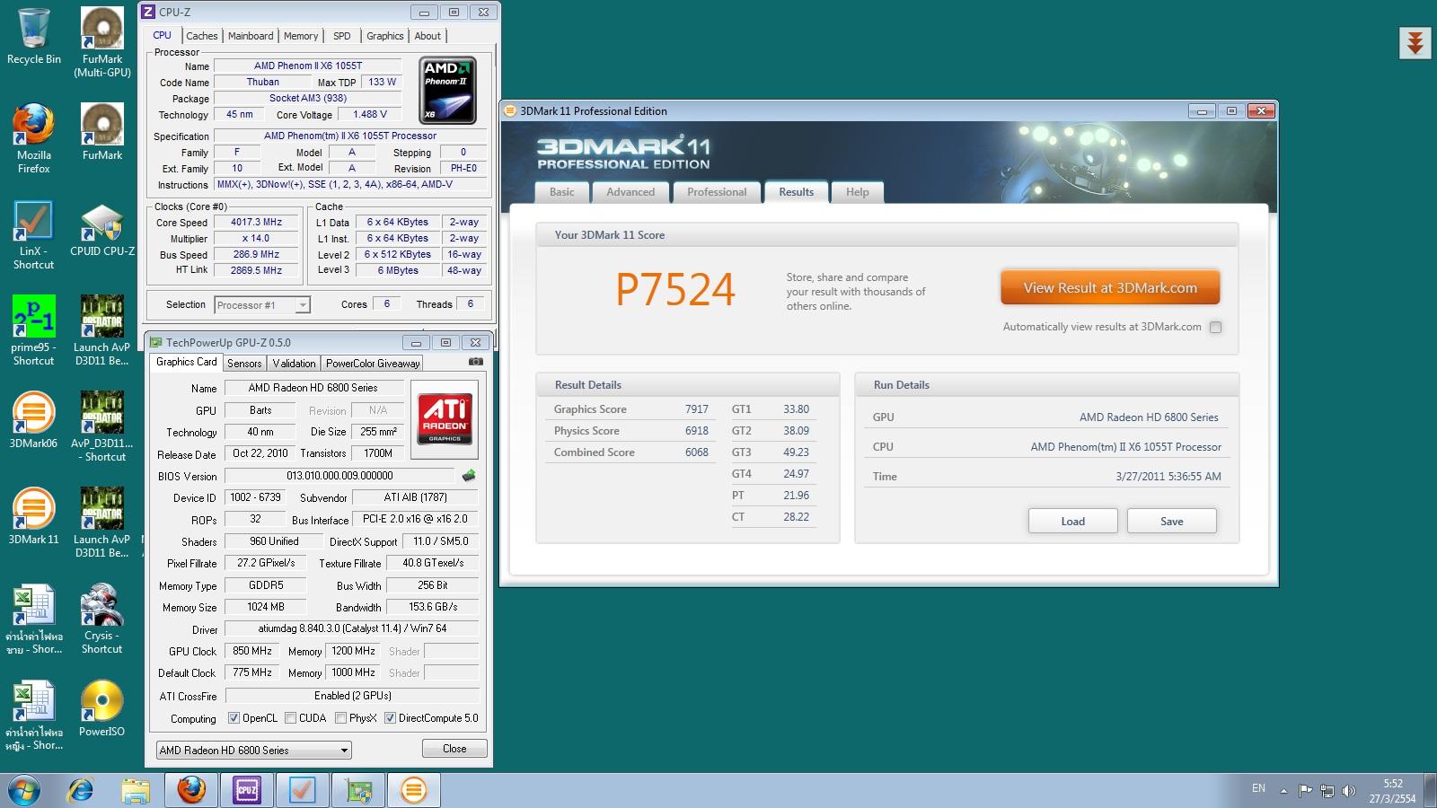Enable automatically view results at 3DMark.com

click(1215, 328)
